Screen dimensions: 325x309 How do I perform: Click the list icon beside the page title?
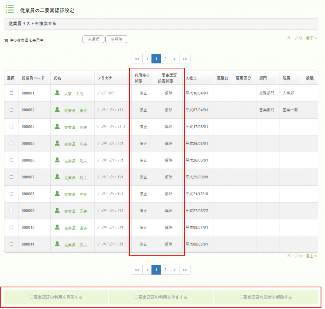tap(10, 9)
